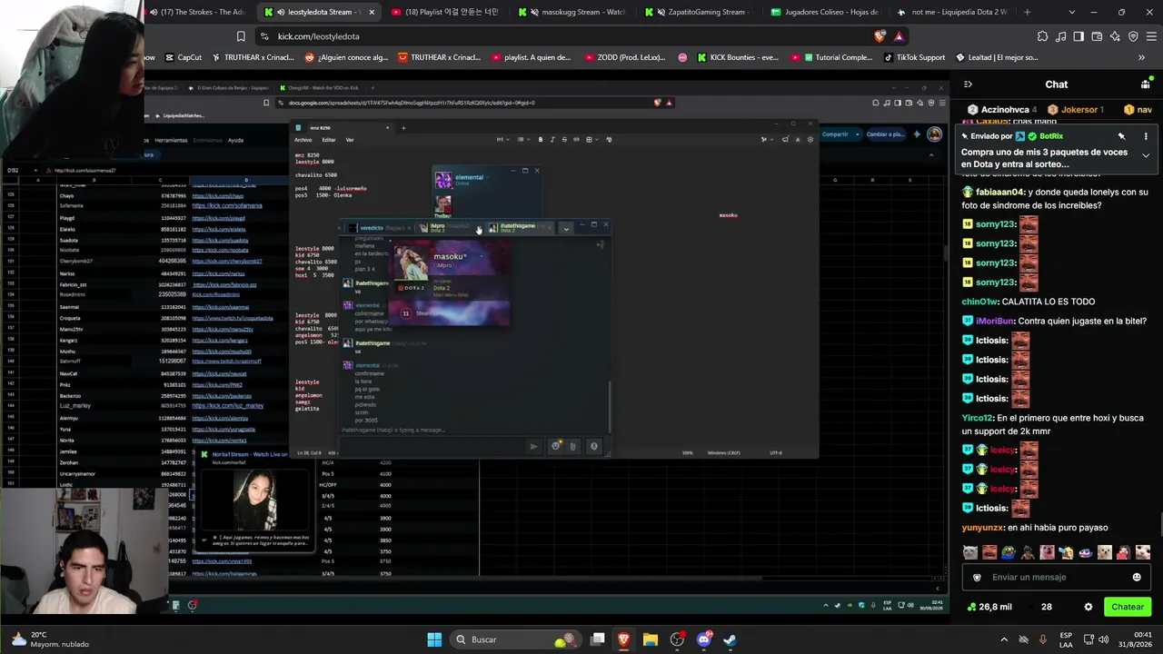Open chinO1w's chat profile
Screen dimensions: 1163x654
[x=979, y=302]
